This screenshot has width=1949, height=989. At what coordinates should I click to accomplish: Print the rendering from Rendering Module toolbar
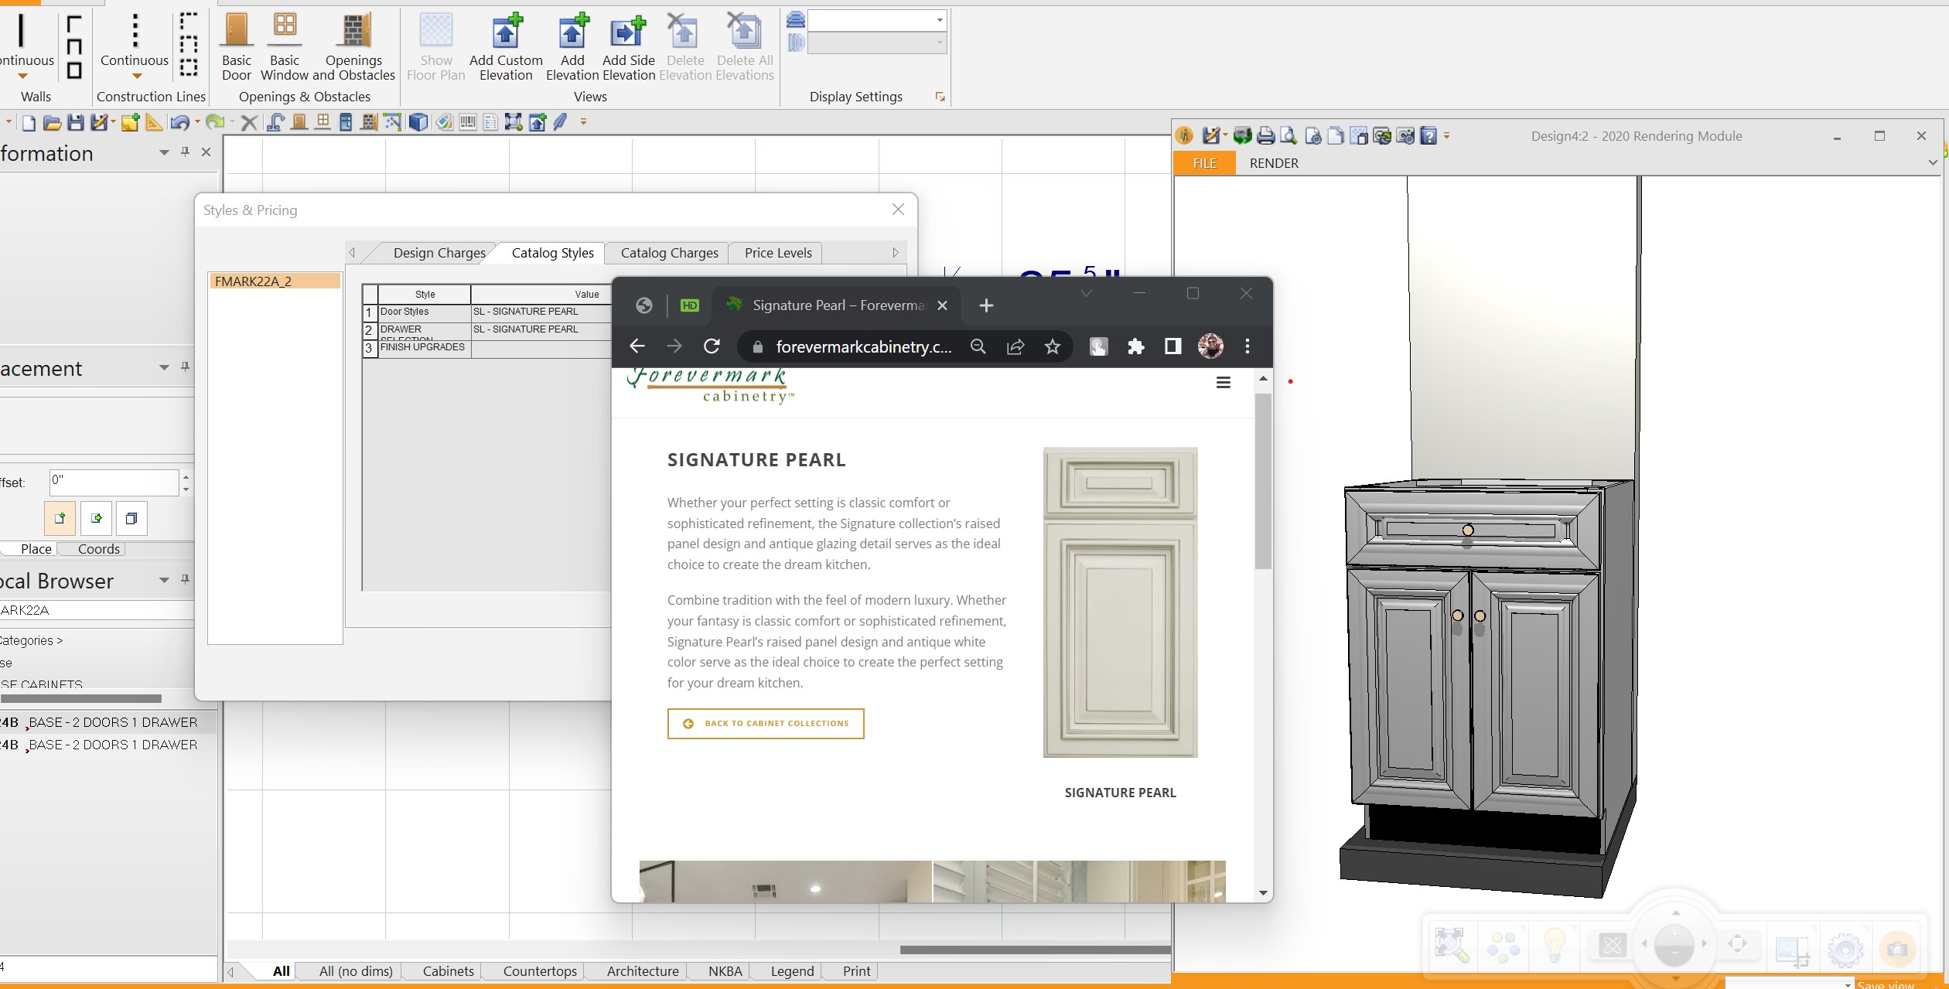(x=1265, y=136)
